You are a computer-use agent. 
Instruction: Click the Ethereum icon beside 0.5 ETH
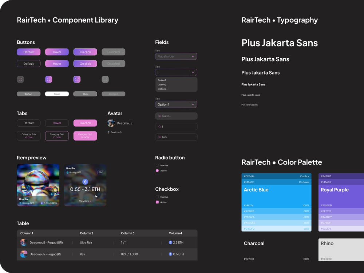(170, 254)
